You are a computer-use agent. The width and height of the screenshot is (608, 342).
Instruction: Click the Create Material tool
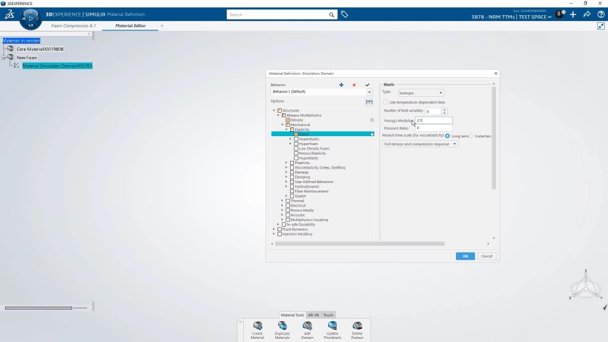coord(258,330)
